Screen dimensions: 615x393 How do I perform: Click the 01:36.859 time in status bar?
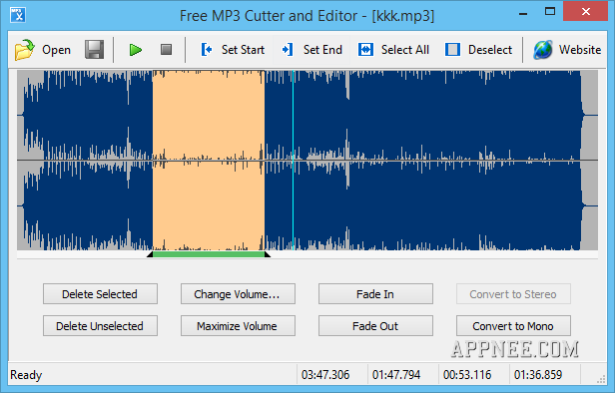coord(538,375)
